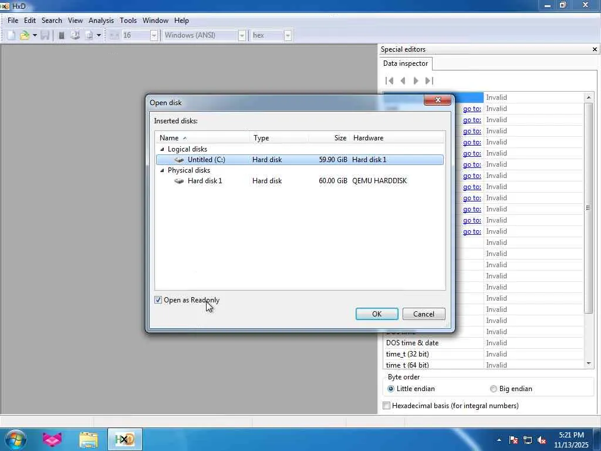601x451 pixels.
Task: Select Little endian byte order
Action: coord(411,389)
